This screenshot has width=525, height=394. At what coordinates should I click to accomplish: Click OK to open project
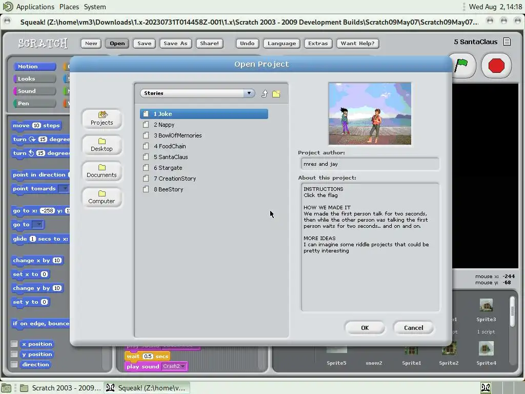tap(365, 328)
